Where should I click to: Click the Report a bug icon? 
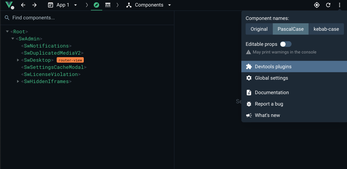pos(249,104)
